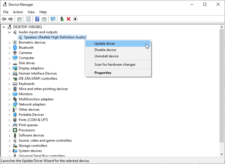Expand the Network adapters category
Screen dimensions: 225x164
[10, 104]
